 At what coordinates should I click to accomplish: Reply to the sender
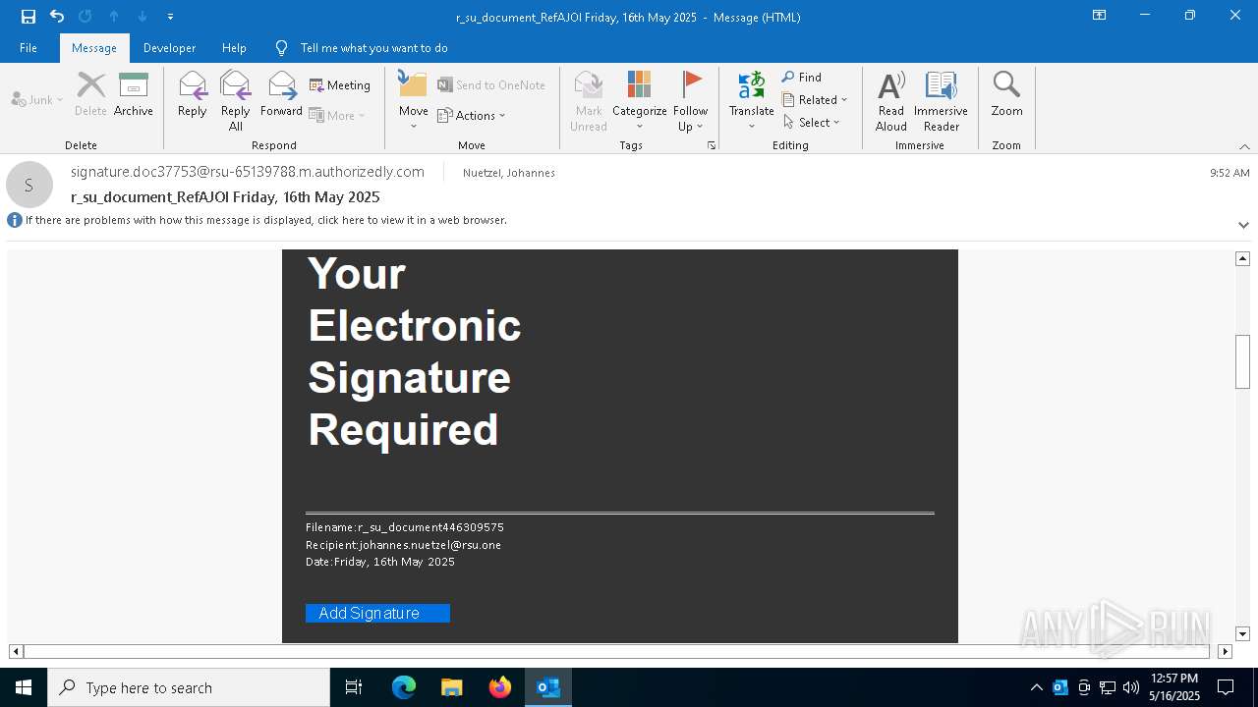tap(193, 95)
